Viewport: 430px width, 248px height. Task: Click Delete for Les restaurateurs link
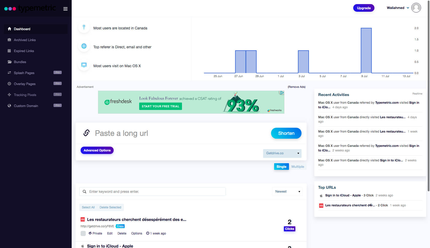pos(122,233)
